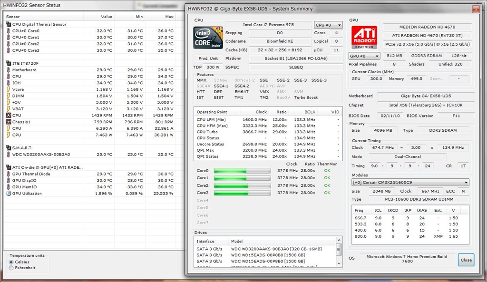487x282 pixels.
Task: Select Celsius temperature unit
Action: click(11, 262)
